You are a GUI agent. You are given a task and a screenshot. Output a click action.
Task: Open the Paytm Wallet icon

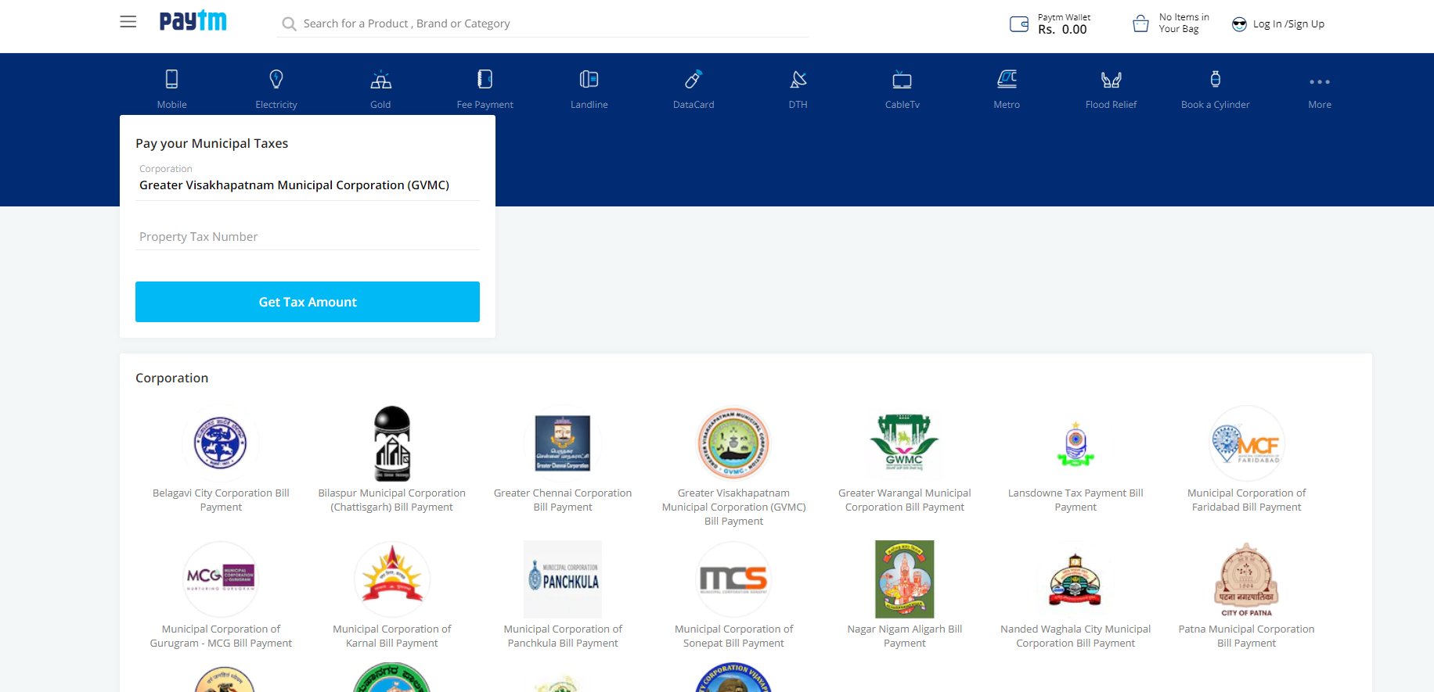click(x=1019, y=24)
